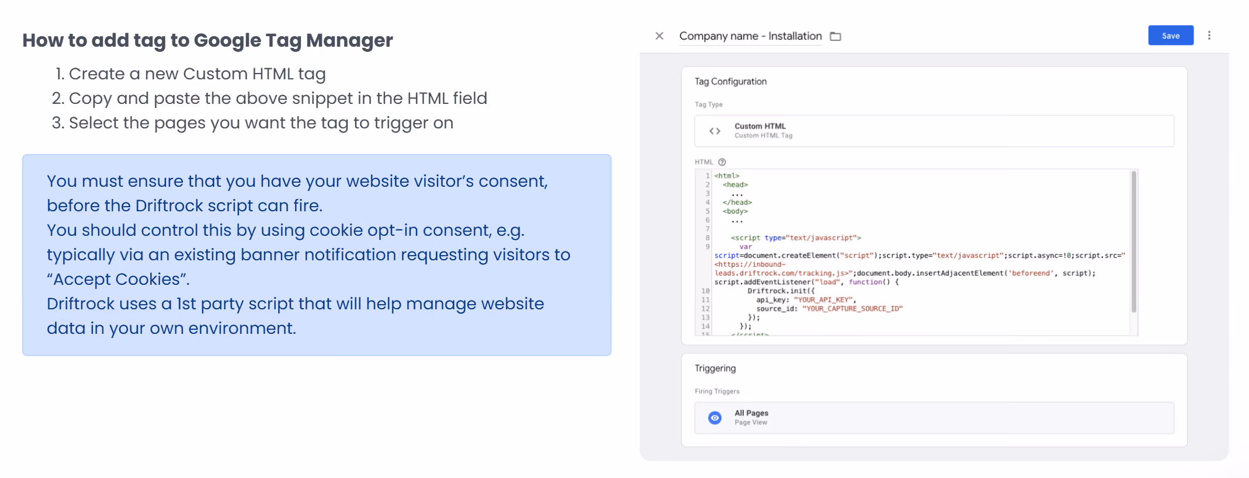Click the 'Firing Triggers' label
This screenshot has width=1249, height=478.
point(717,392)
